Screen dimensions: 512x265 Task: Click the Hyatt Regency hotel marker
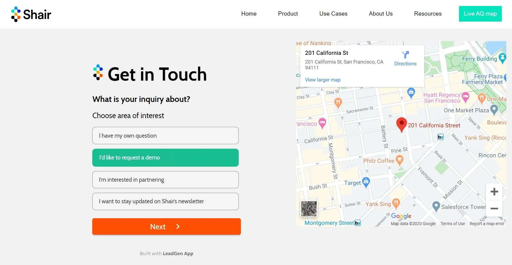click(x=465, y=97)
